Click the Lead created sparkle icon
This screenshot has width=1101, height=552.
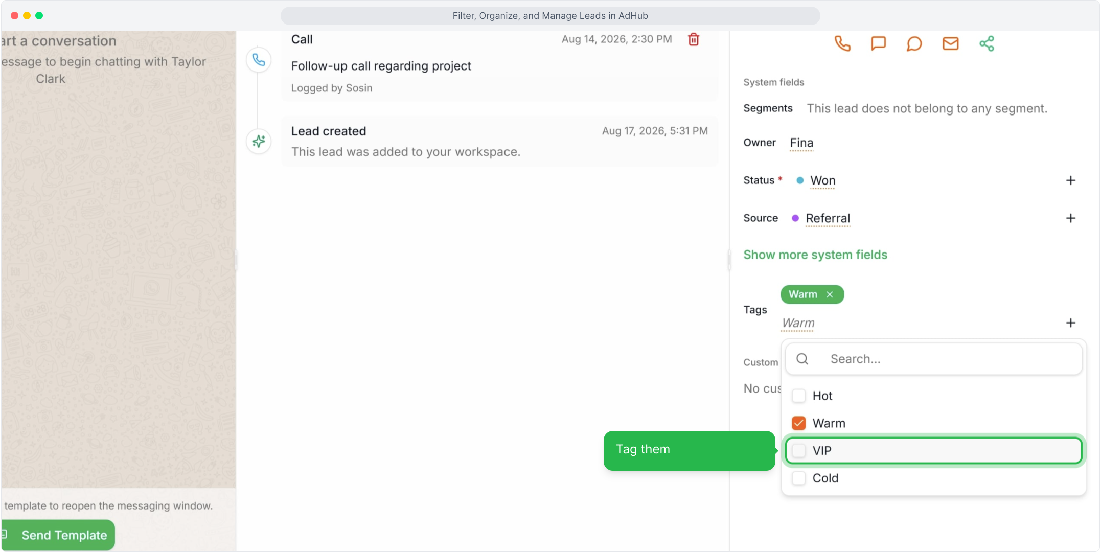(x=259, y=141)
